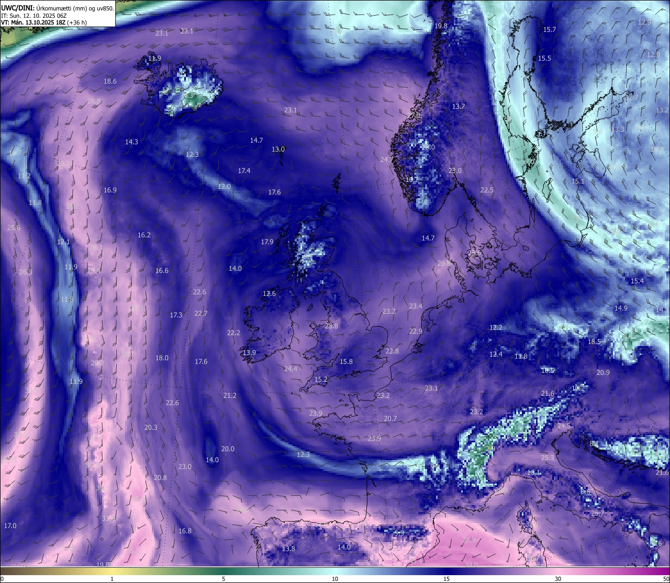Click the '10' tick on the color scale

coord(335,579)
